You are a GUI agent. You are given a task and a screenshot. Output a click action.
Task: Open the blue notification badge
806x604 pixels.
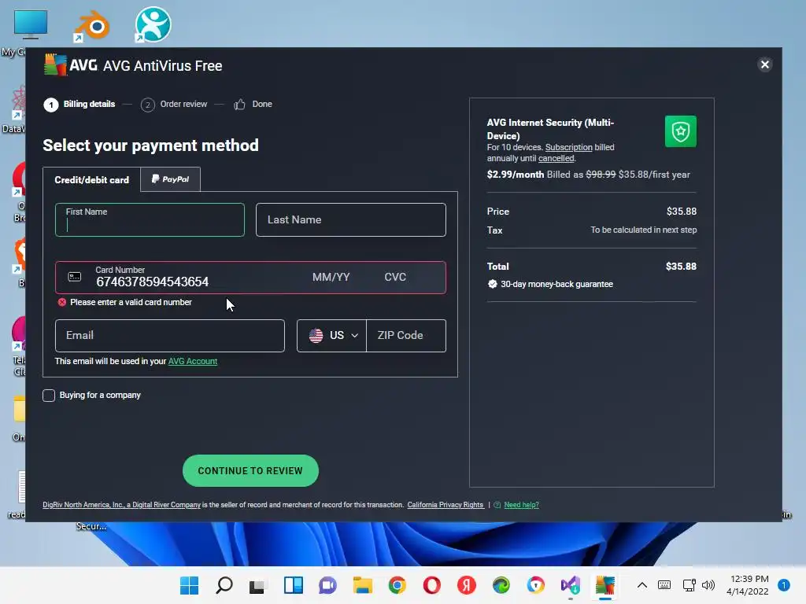784,585
